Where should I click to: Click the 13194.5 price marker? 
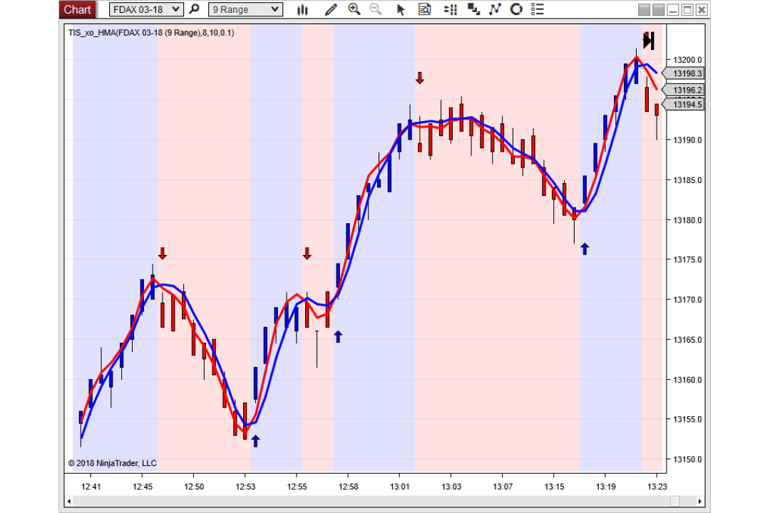coord(684,105)
